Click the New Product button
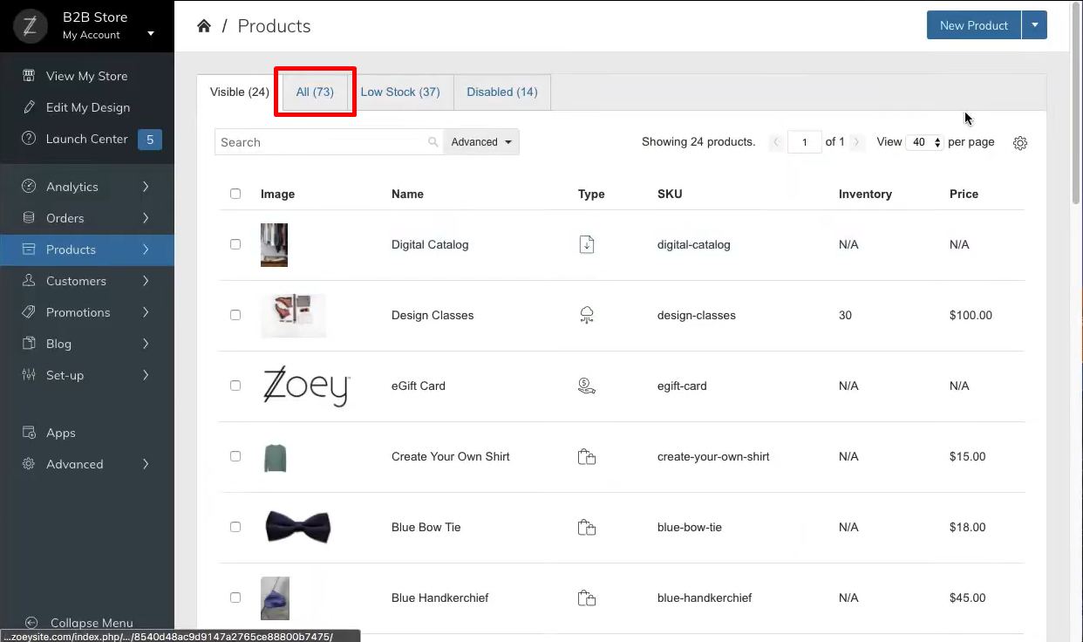Screen dimensions: 1083x642 pyautogui.click(x=973, y=24)
